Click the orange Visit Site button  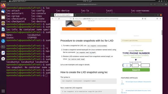[89, 29]
